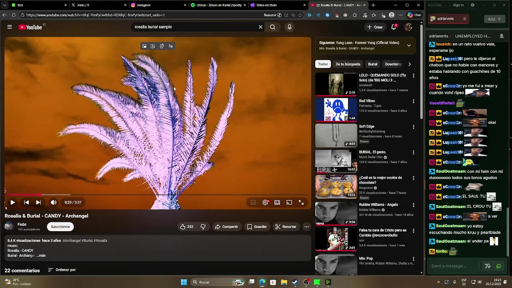Focus the Send a message field

pos(454,266)
